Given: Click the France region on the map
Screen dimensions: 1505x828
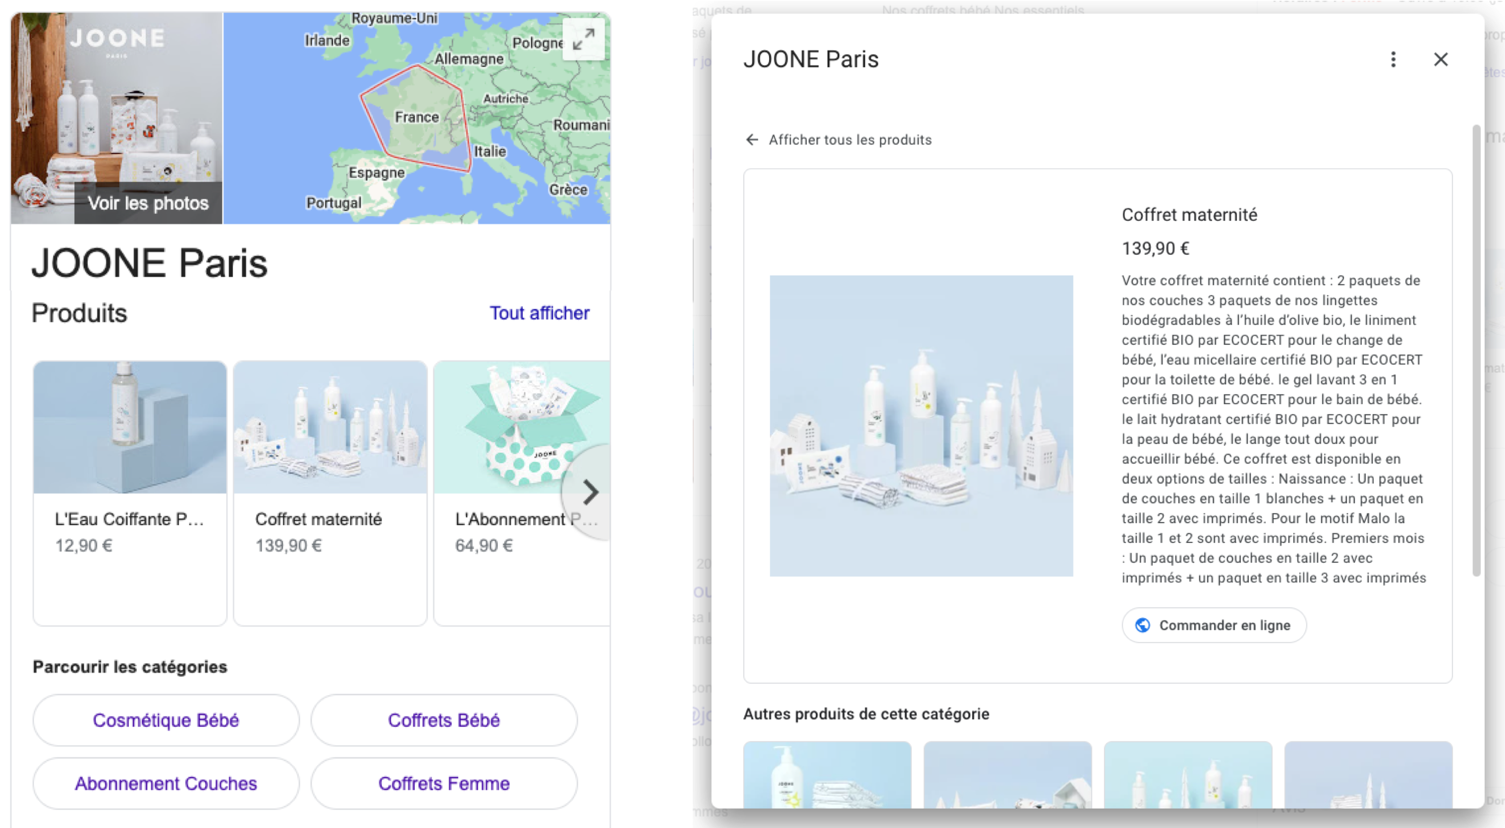Looking at the screenshot, I should [x=416, y=117].
